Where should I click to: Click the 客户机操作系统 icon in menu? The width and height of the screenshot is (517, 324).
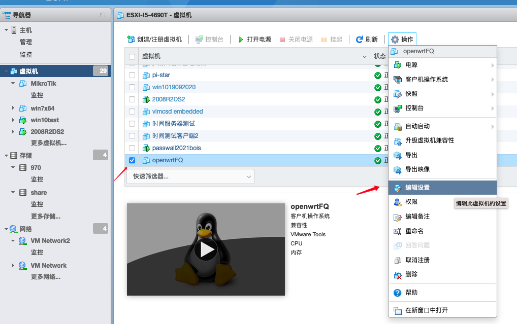398,80
